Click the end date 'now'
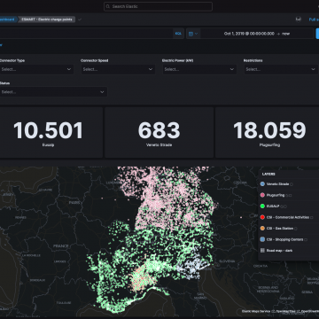 point(285,34)
